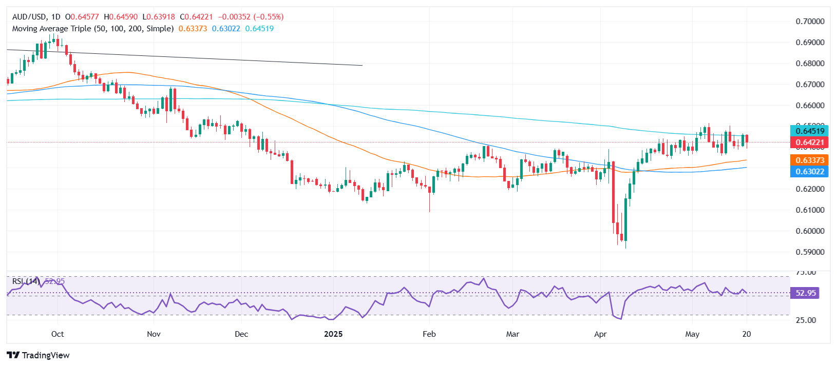
Task: Click the 25.00 RSI scale label
Action: point(805,320)
